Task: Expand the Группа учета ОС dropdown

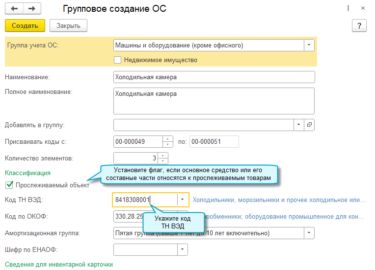Action: pos(309,45)
